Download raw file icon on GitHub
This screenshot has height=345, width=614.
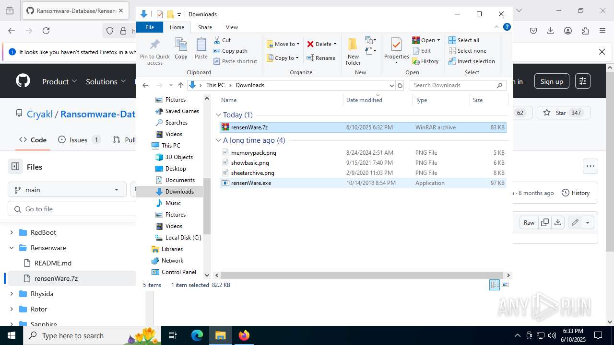(557, 222)
